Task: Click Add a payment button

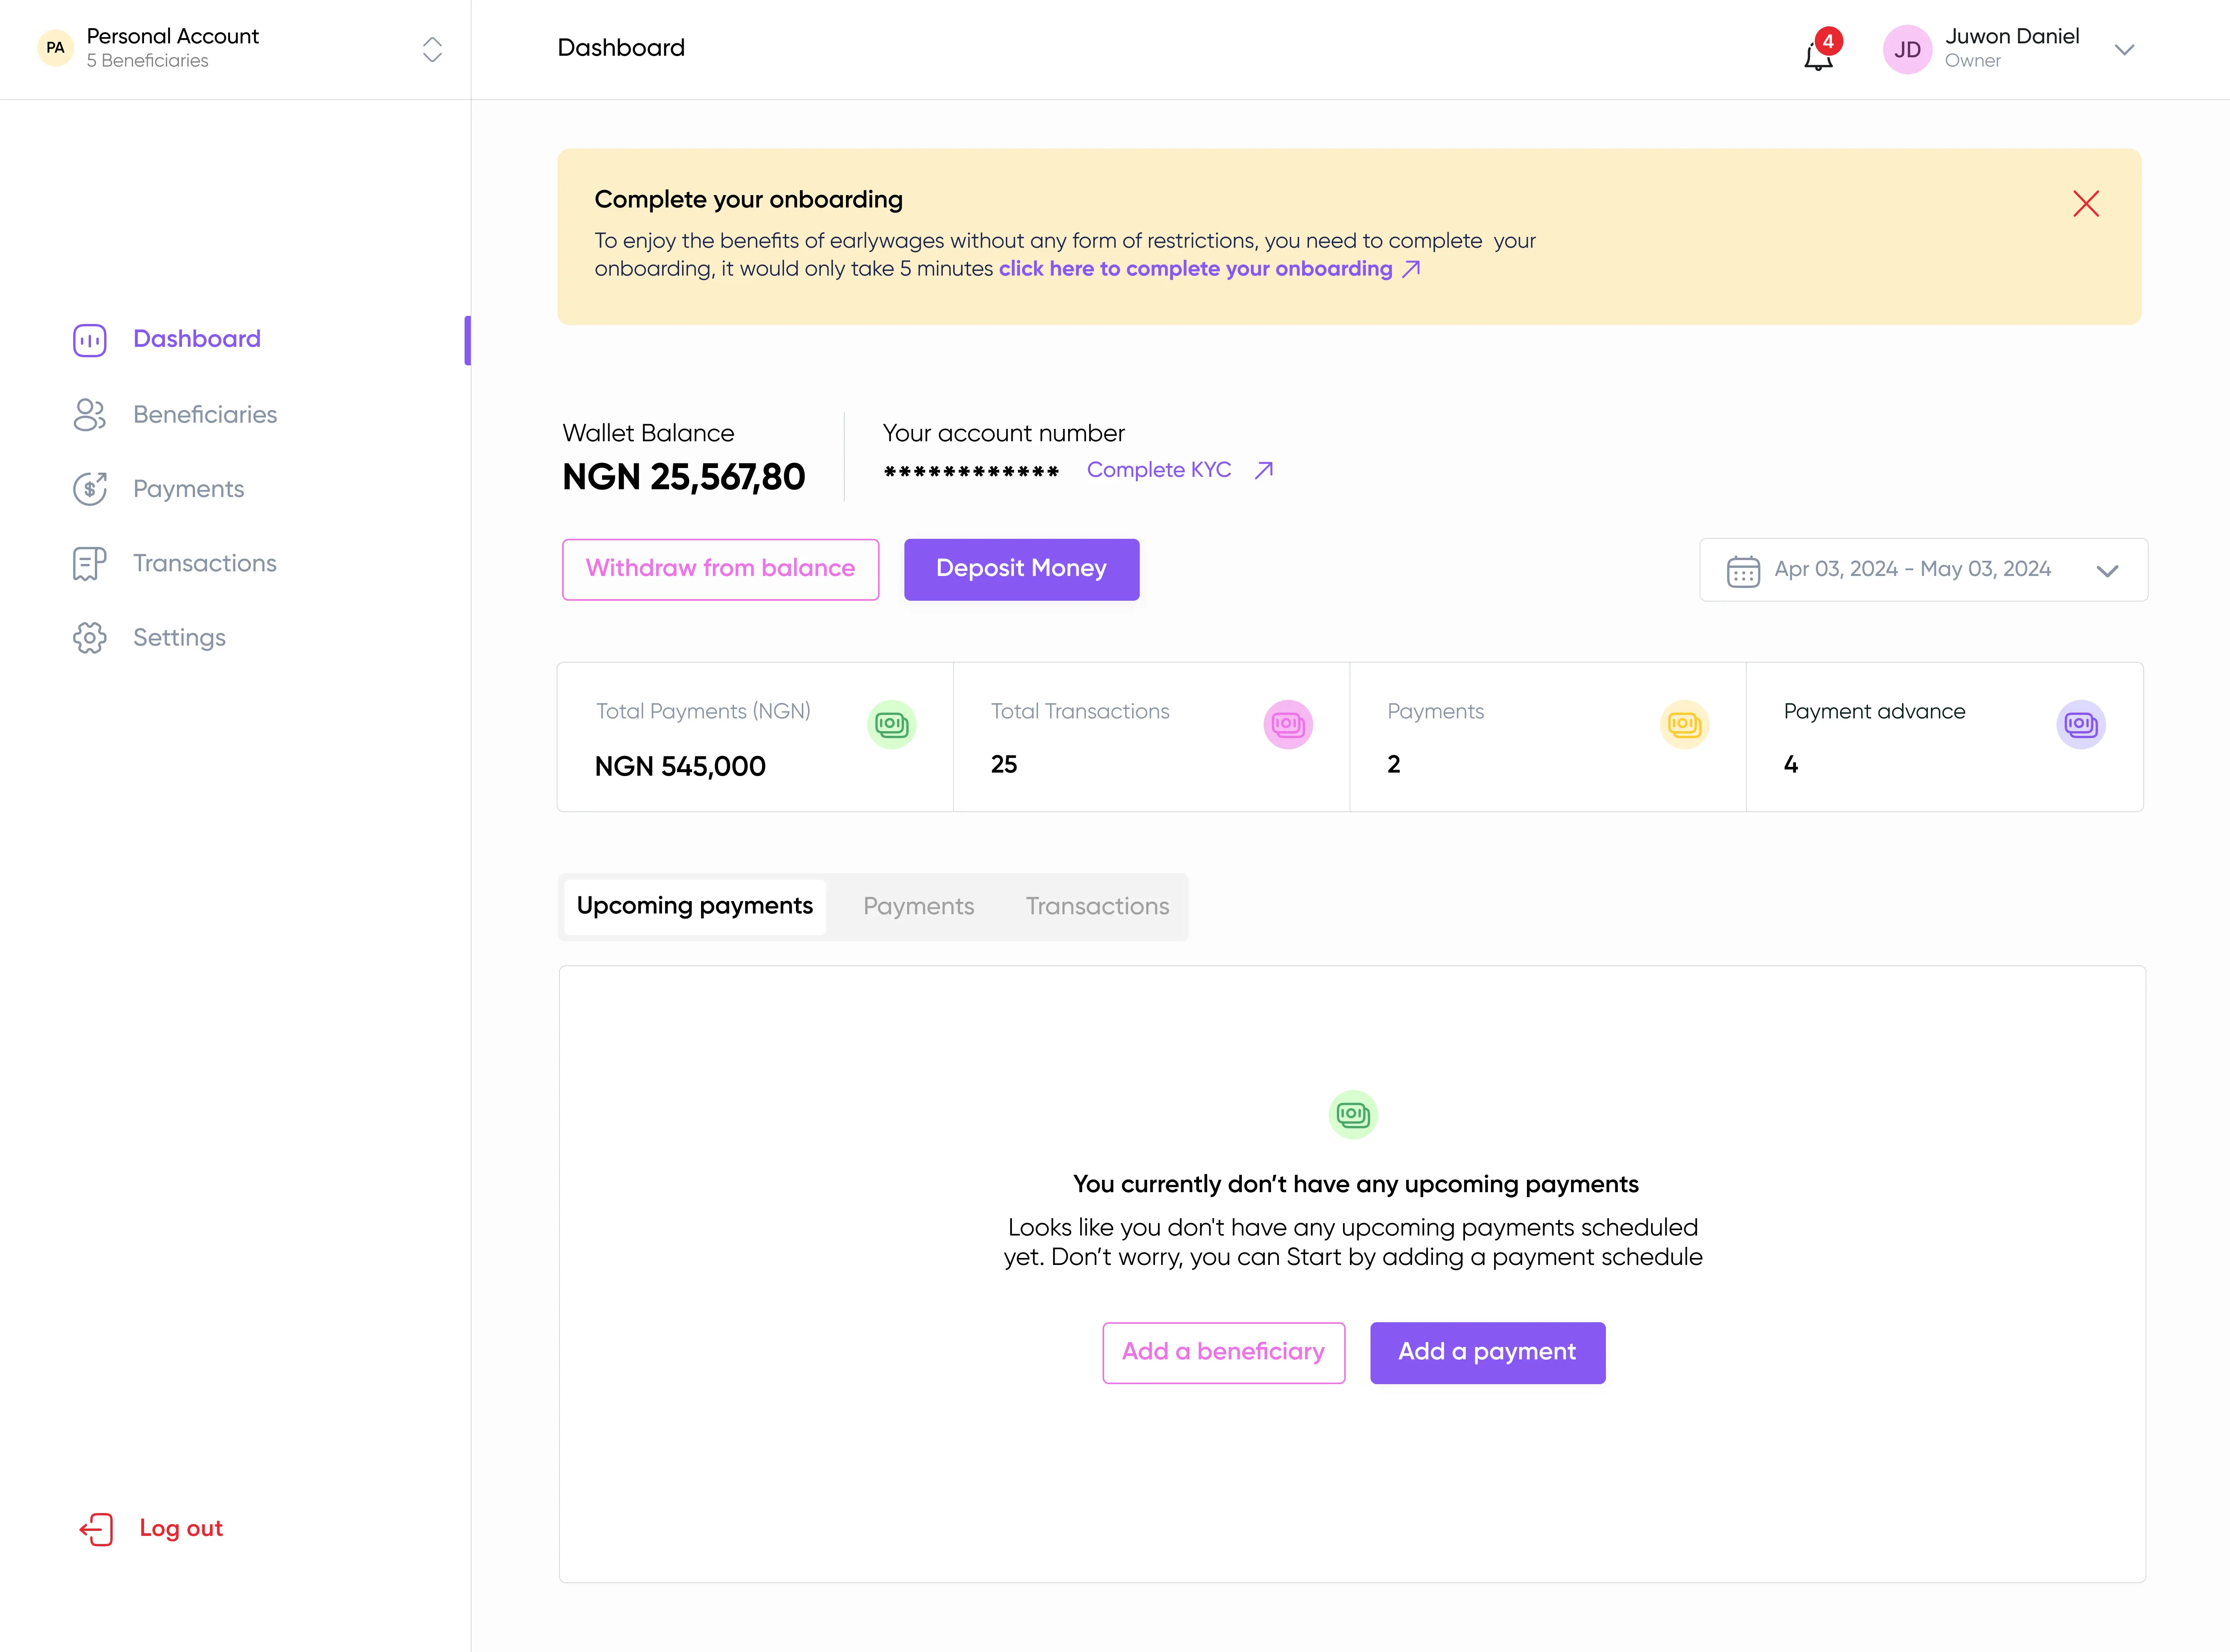Action: tap(1487, 1353)
